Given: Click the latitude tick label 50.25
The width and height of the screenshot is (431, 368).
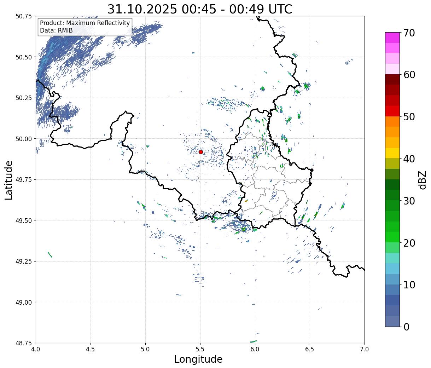Looking at the screenshot, I should (24, 98).
